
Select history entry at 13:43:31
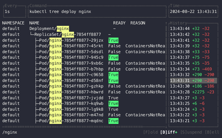pyautogui.click(x=193, y=80)
